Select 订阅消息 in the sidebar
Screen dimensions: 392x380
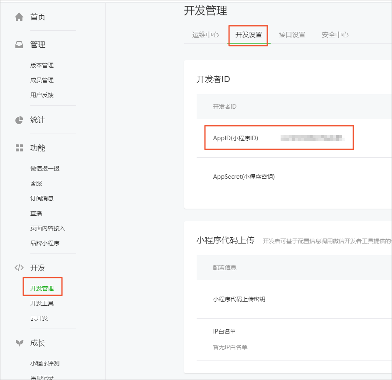click(42, 198)
